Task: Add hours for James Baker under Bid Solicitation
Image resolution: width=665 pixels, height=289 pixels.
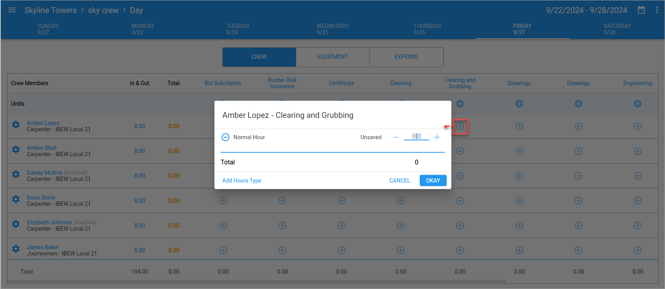Action: [223, 250]
